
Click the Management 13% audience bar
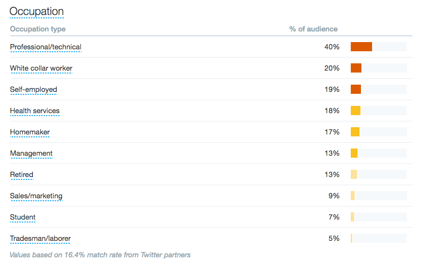(354, 153)
